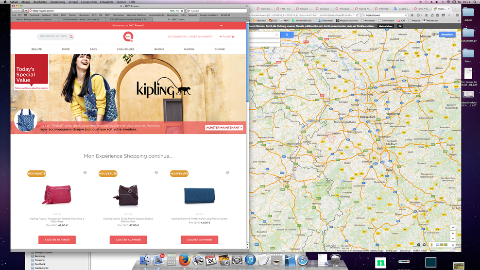Open the Panier shopping cart icon
The height and width of the screenshot is (270, 480).
coord(233,37)
